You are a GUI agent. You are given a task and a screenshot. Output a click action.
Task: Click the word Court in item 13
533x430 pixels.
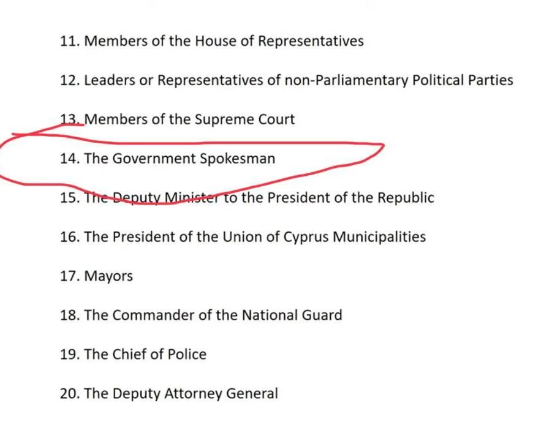[x=276, y=119]
